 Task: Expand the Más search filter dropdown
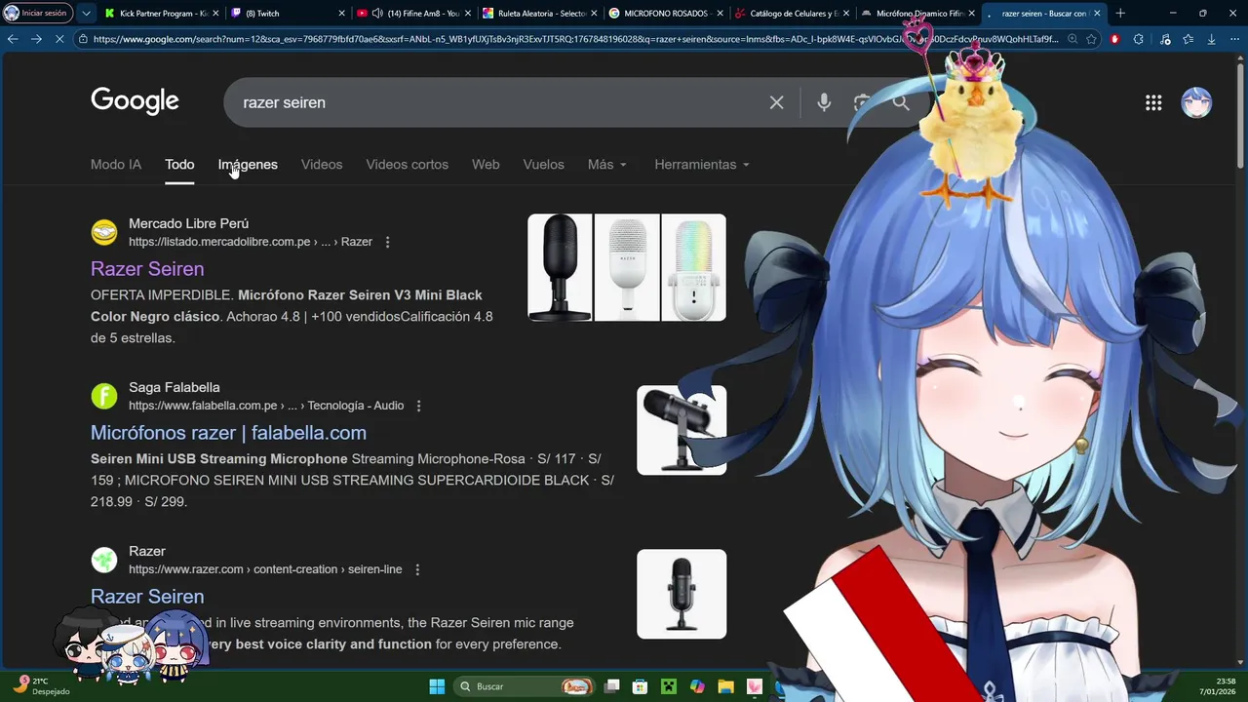tap(606, 165)
